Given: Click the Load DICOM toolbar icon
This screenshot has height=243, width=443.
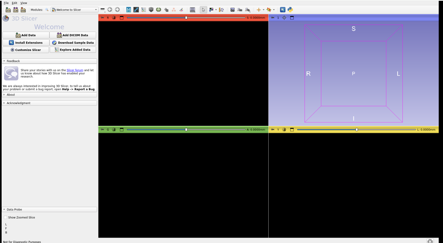Looking at the screenshot, I should pos(16,10).
